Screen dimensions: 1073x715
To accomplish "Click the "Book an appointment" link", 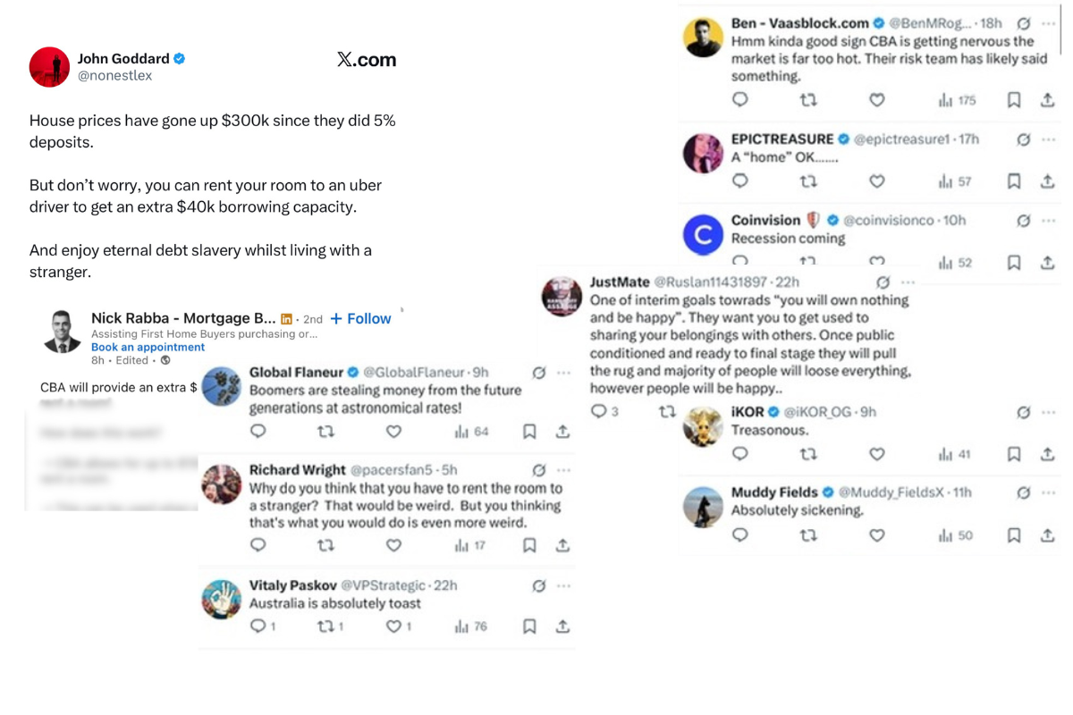I will 148,348.
